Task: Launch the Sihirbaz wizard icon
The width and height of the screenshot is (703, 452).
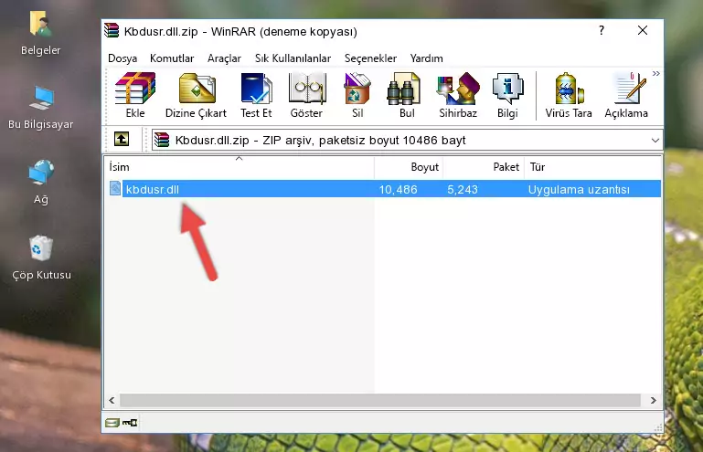Action: [458, 95]
